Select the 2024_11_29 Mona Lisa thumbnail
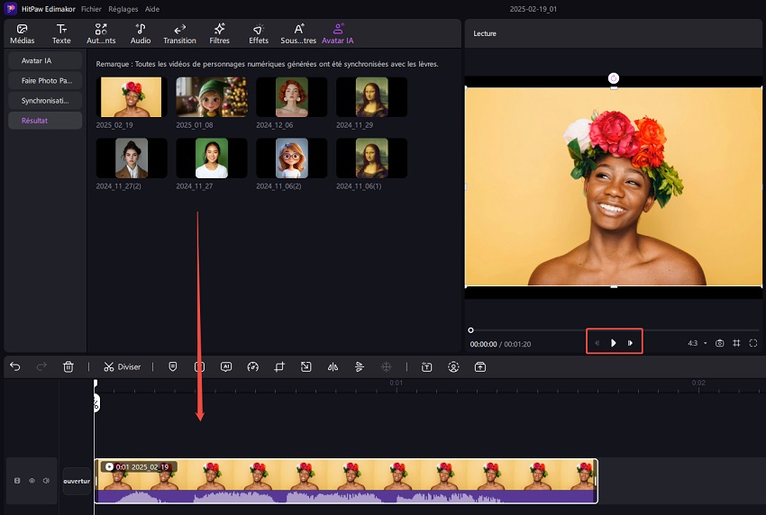The image size is (766, 515). pyautogui.click(x=372, y=96)
